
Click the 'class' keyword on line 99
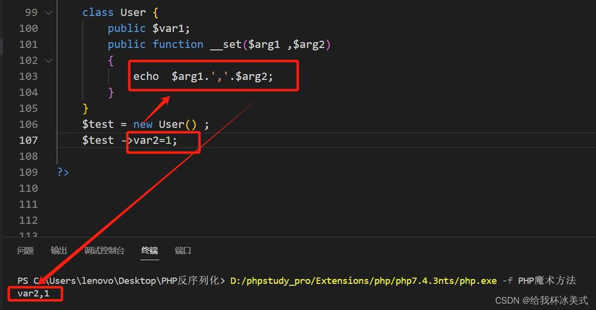98,12
